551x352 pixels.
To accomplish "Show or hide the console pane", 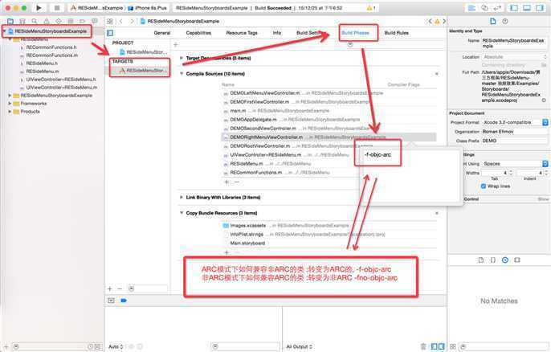I will [x=442, y=346].
